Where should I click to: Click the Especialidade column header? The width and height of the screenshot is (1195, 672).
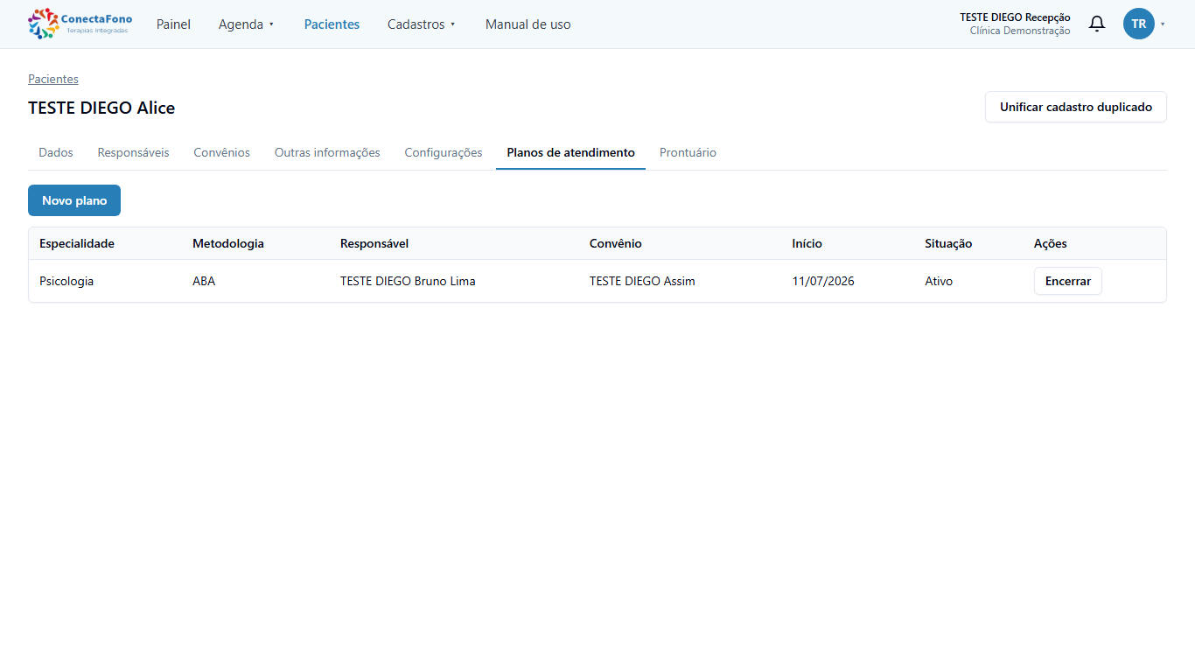[77, 243]
